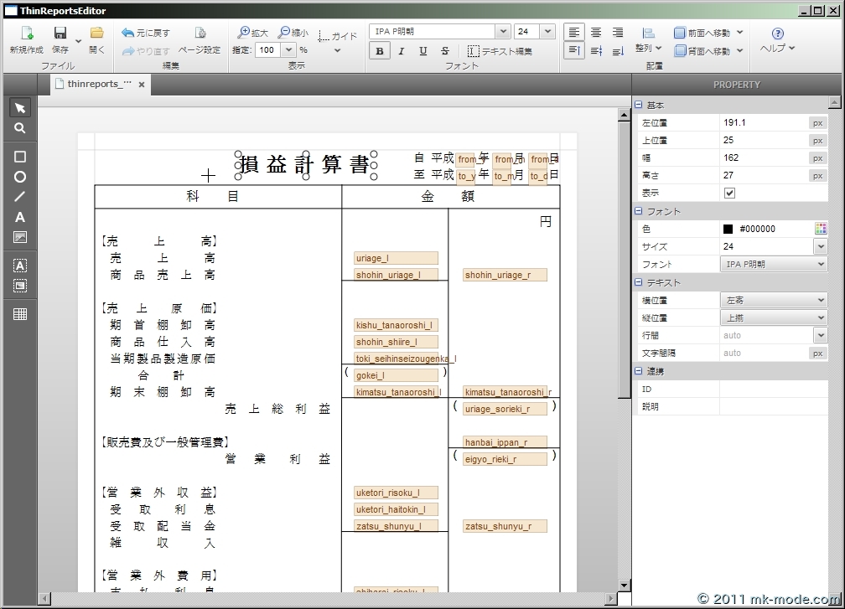Select the image insert tool
This screenshot has height=609, width=845.
pyautogui.click(x=20, y=237)
